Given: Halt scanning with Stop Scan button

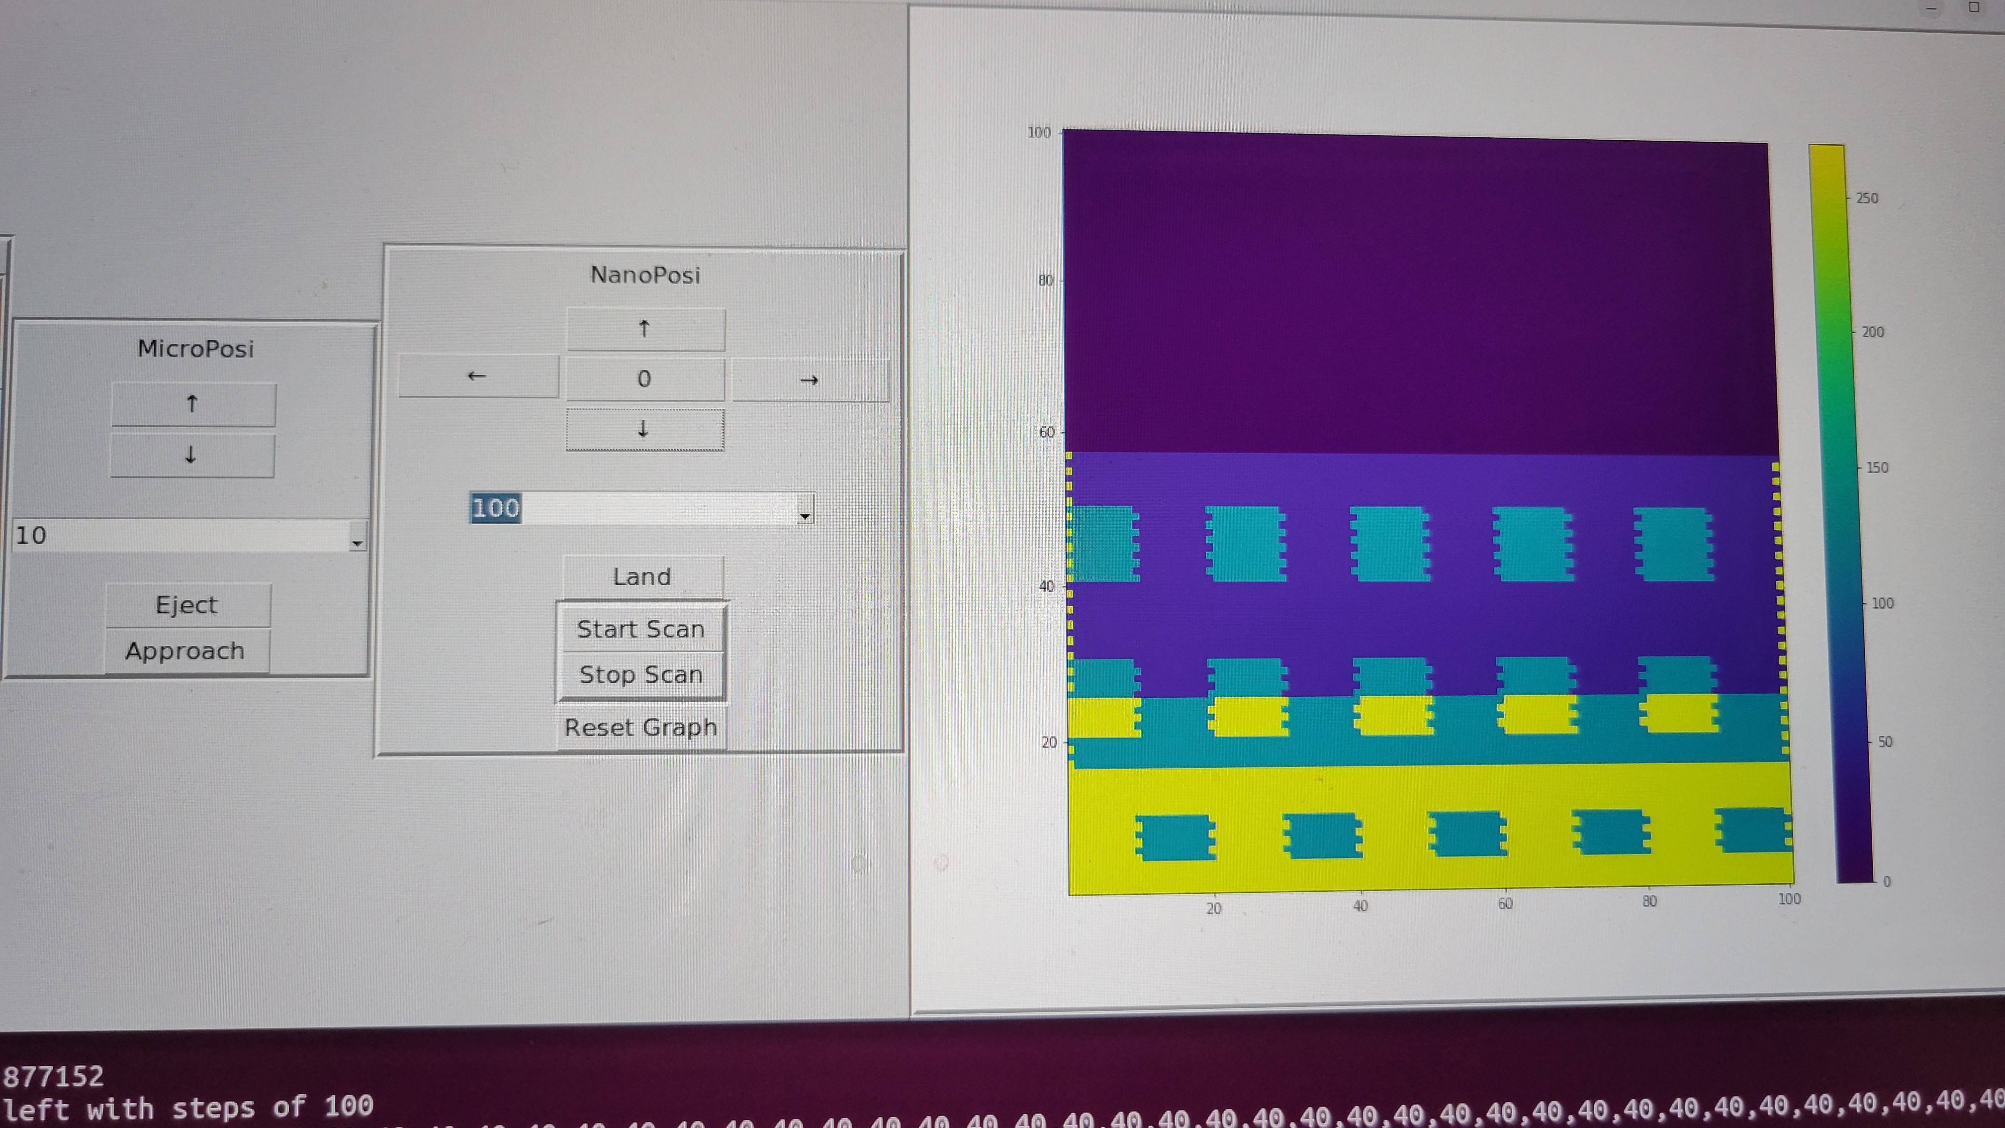Looking at the screenshot, I should (640, 674).
